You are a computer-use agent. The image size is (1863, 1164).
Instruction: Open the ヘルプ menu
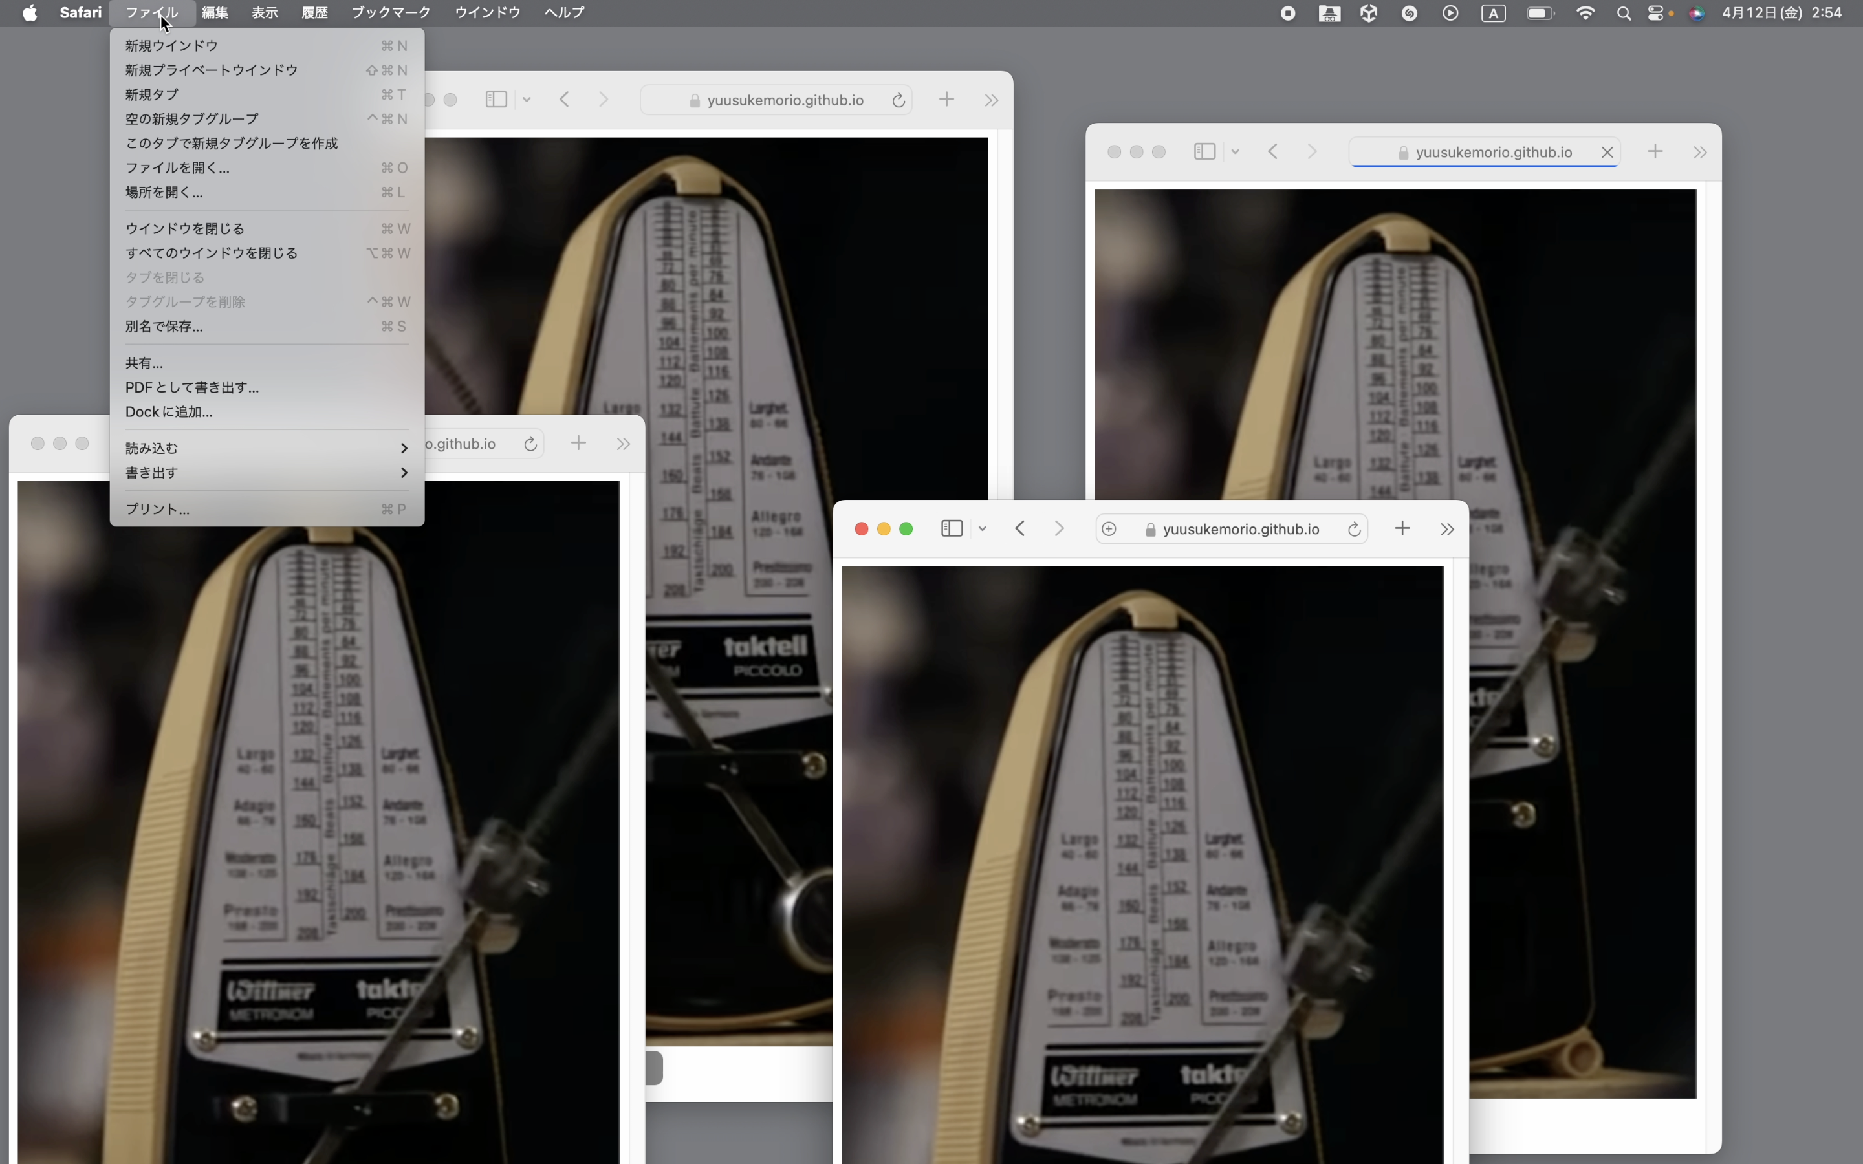[564, 13]
